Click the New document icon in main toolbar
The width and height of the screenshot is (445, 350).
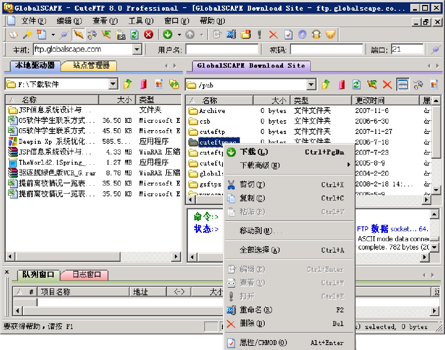pos(42,35)
